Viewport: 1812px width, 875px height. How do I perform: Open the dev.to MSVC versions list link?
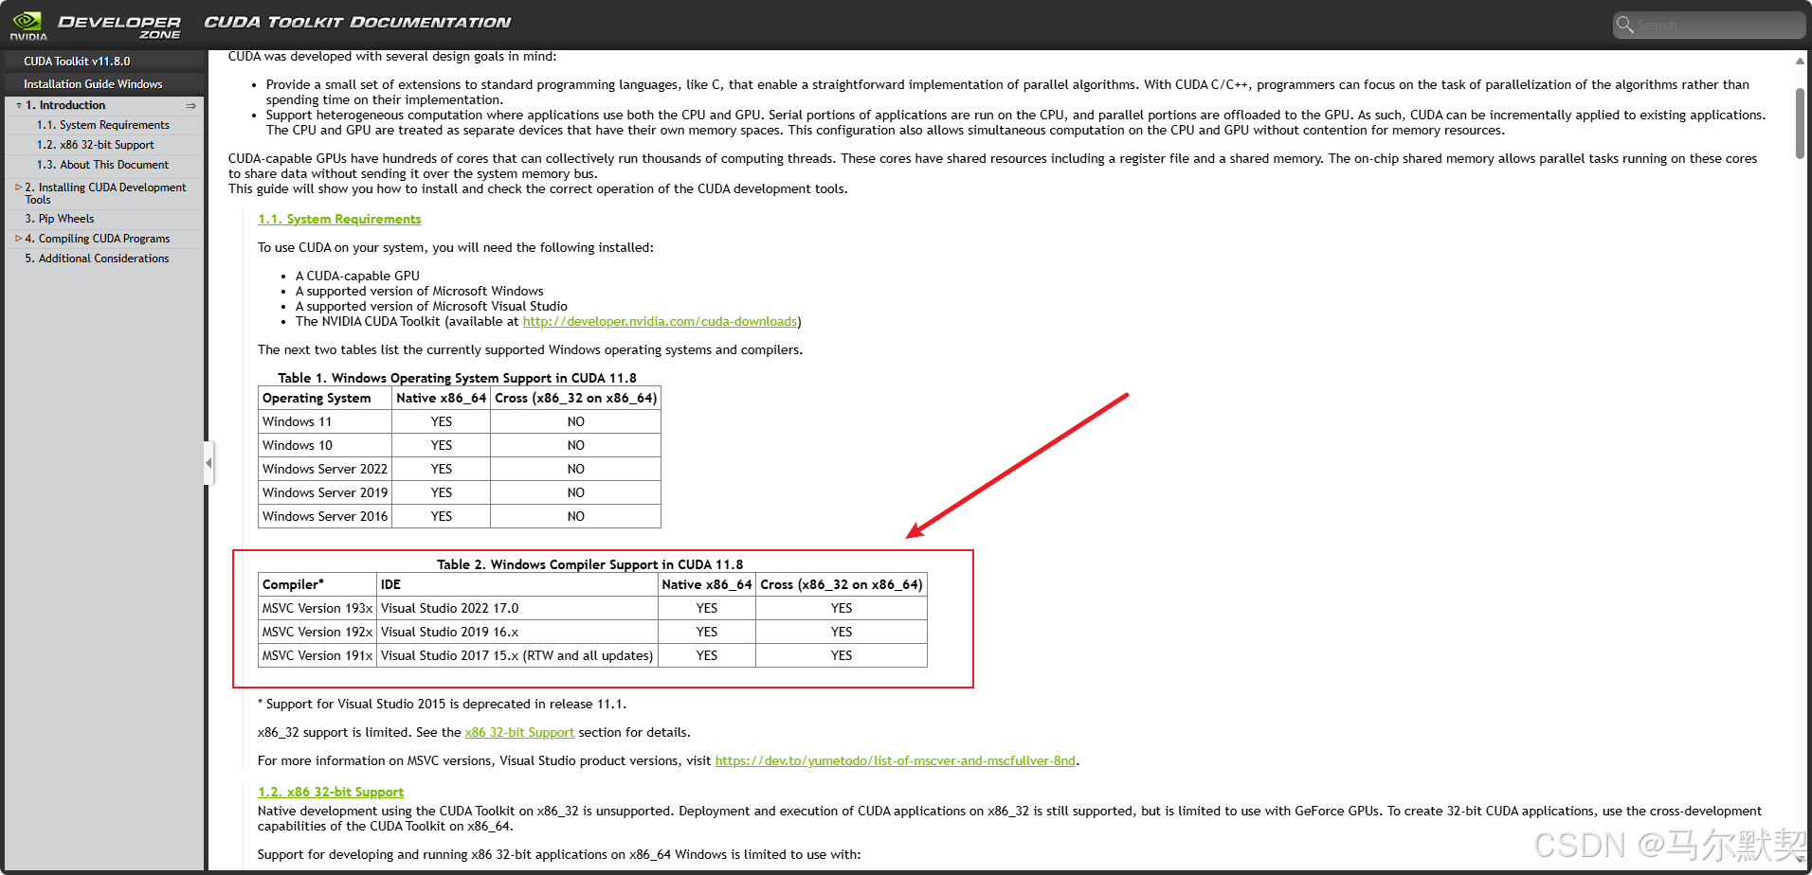pyautogui.click(x=895, y=761)
